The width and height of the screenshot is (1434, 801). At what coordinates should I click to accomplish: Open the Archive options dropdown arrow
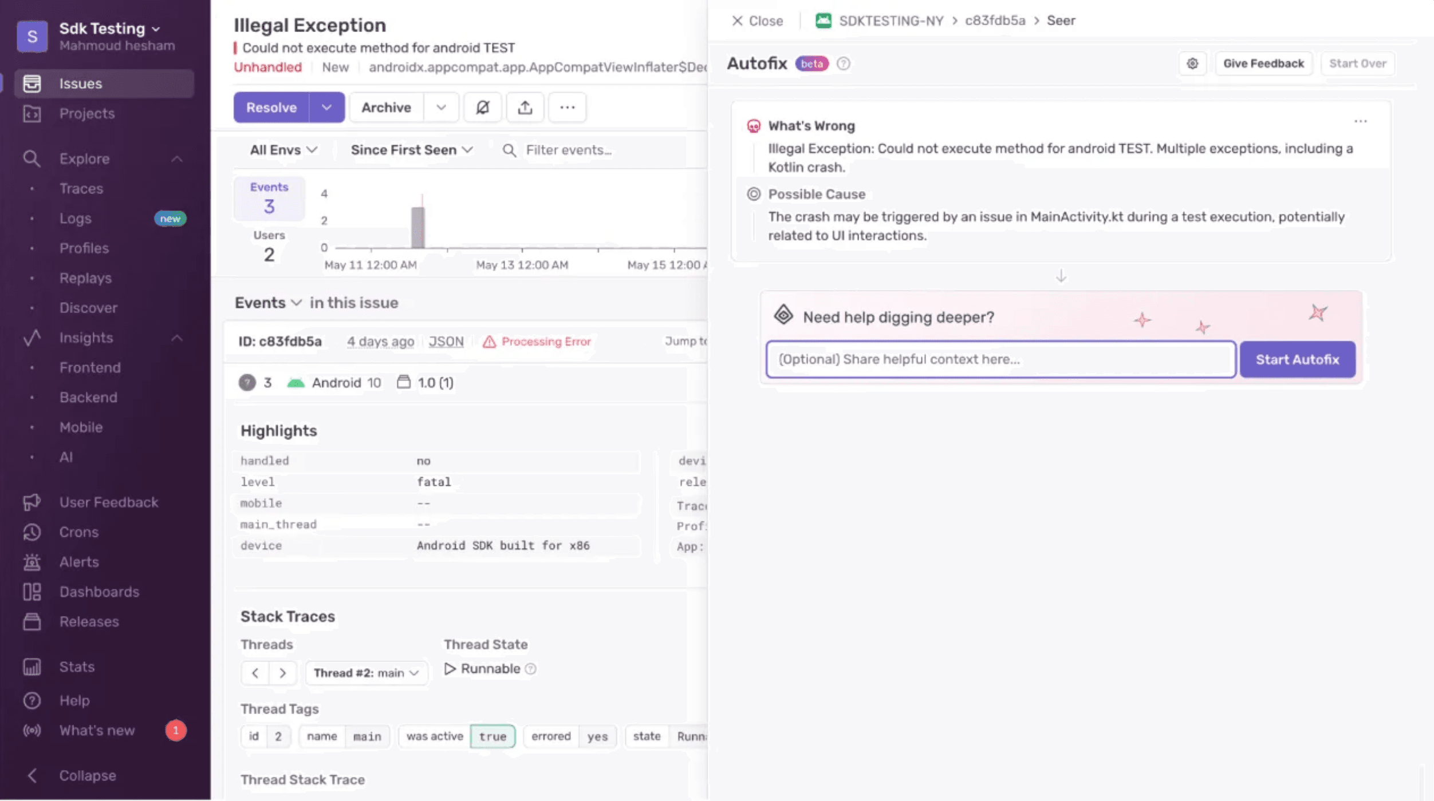coord(441,107)
